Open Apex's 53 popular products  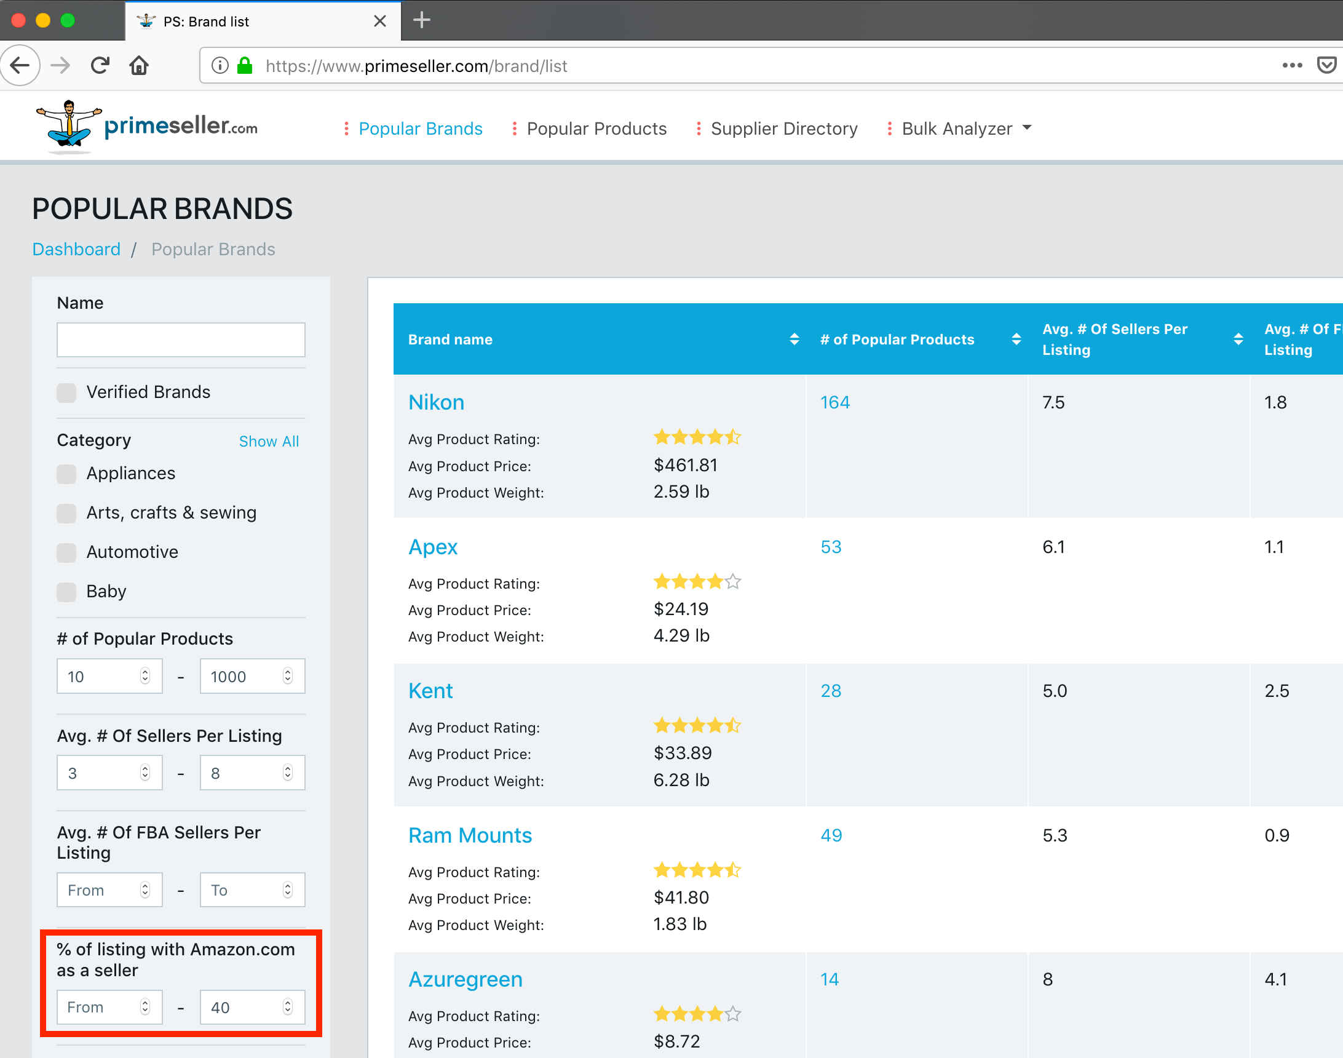[831, 547]
